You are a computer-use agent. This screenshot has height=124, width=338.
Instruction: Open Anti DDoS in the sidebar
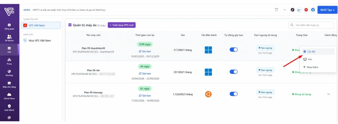pos(9,108)
